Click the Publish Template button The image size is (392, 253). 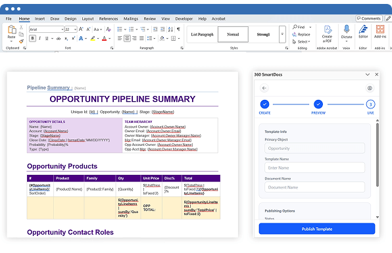click(317, 229)
